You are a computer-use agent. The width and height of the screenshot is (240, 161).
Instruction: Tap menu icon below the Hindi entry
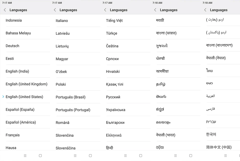125,156
